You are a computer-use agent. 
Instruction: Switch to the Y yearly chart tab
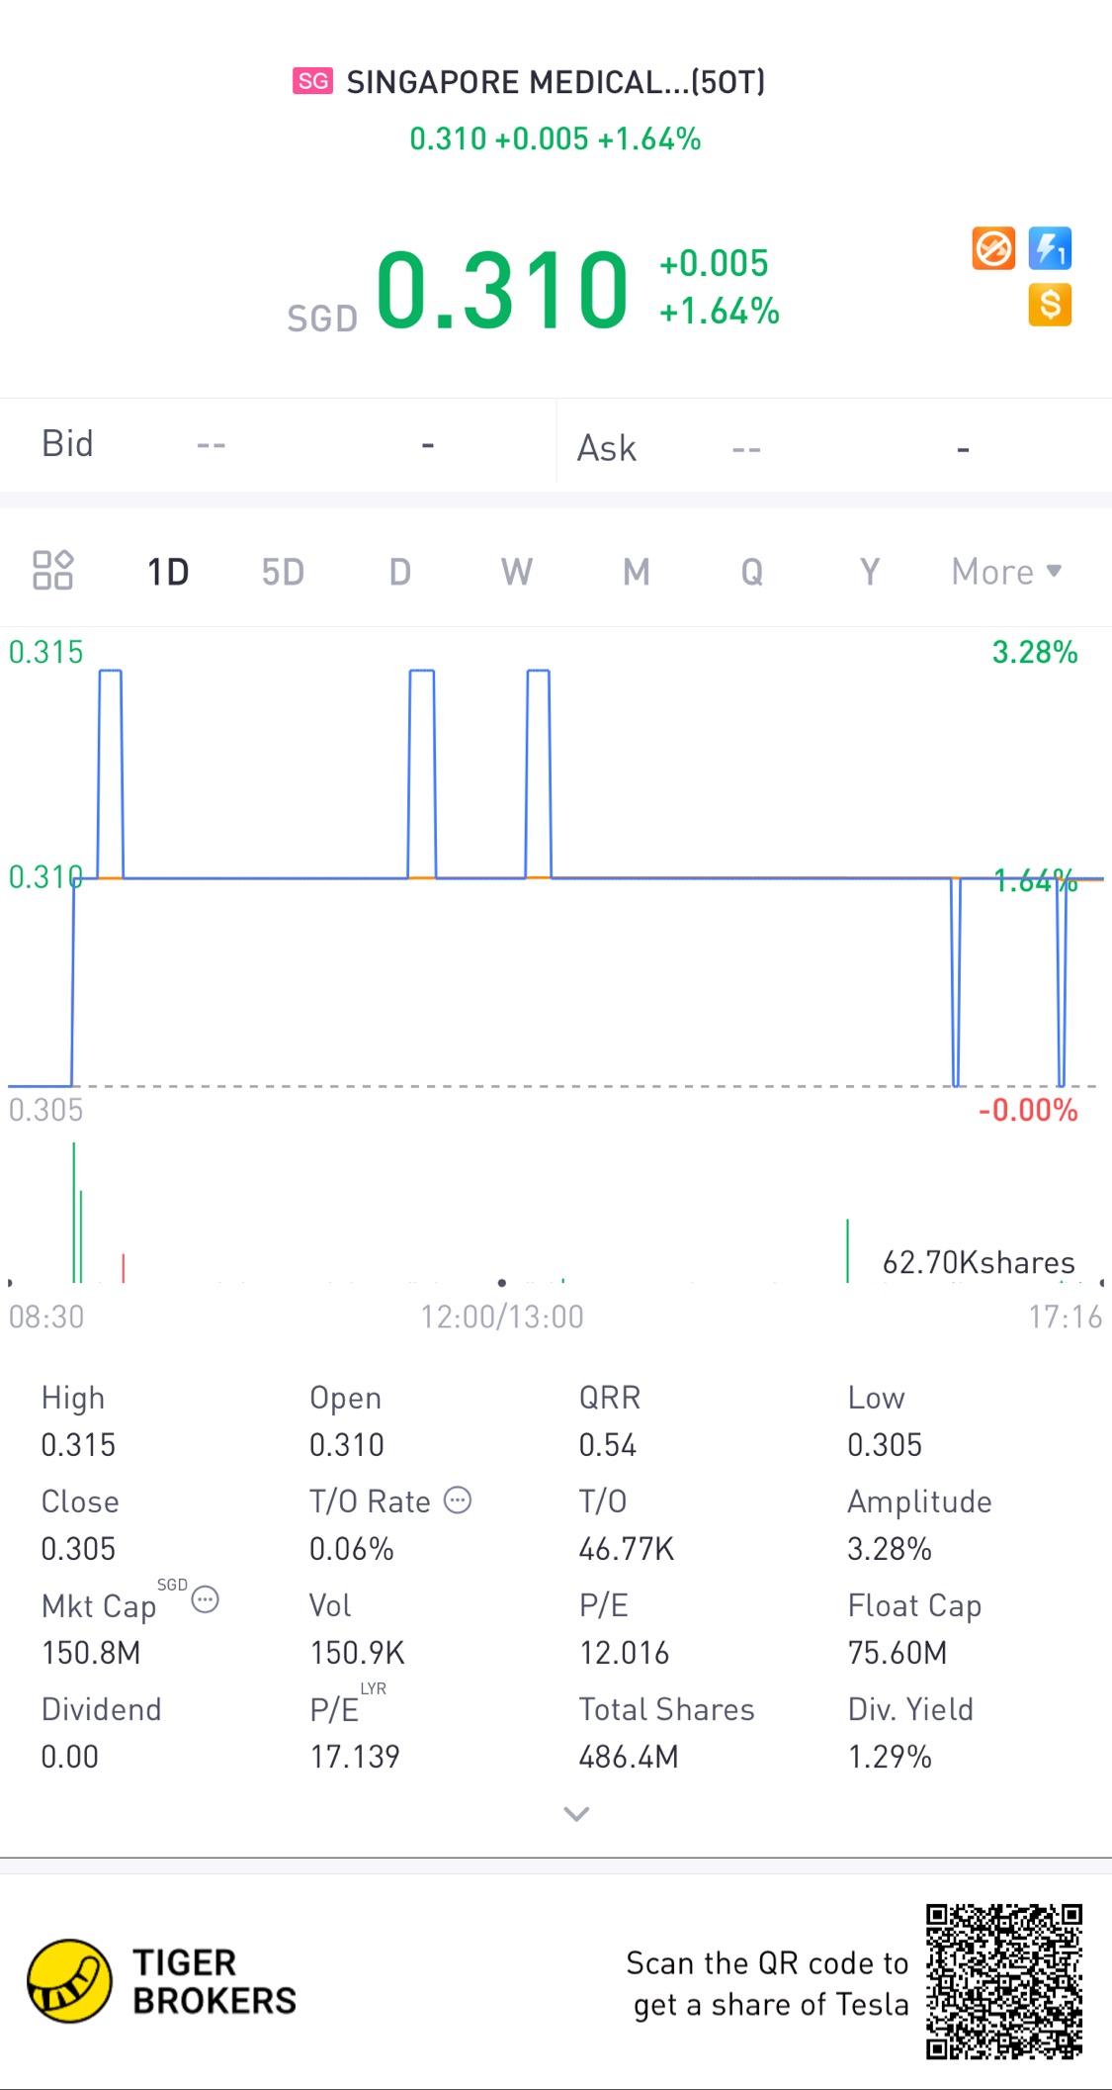pos(869,572)
